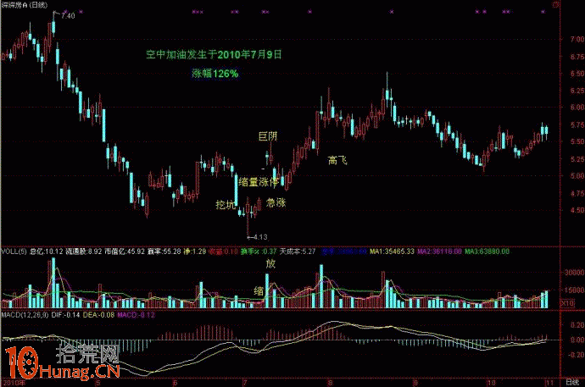585x387 pixels.
Task: Select the 高飞 chart annotation
Action: tap(337, 160)
